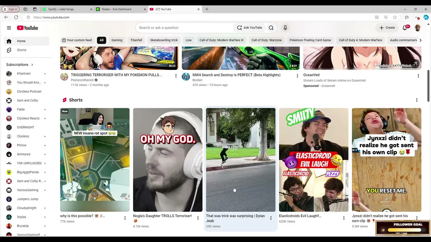Open notifications bell showing 9+

tap(405, 28)
